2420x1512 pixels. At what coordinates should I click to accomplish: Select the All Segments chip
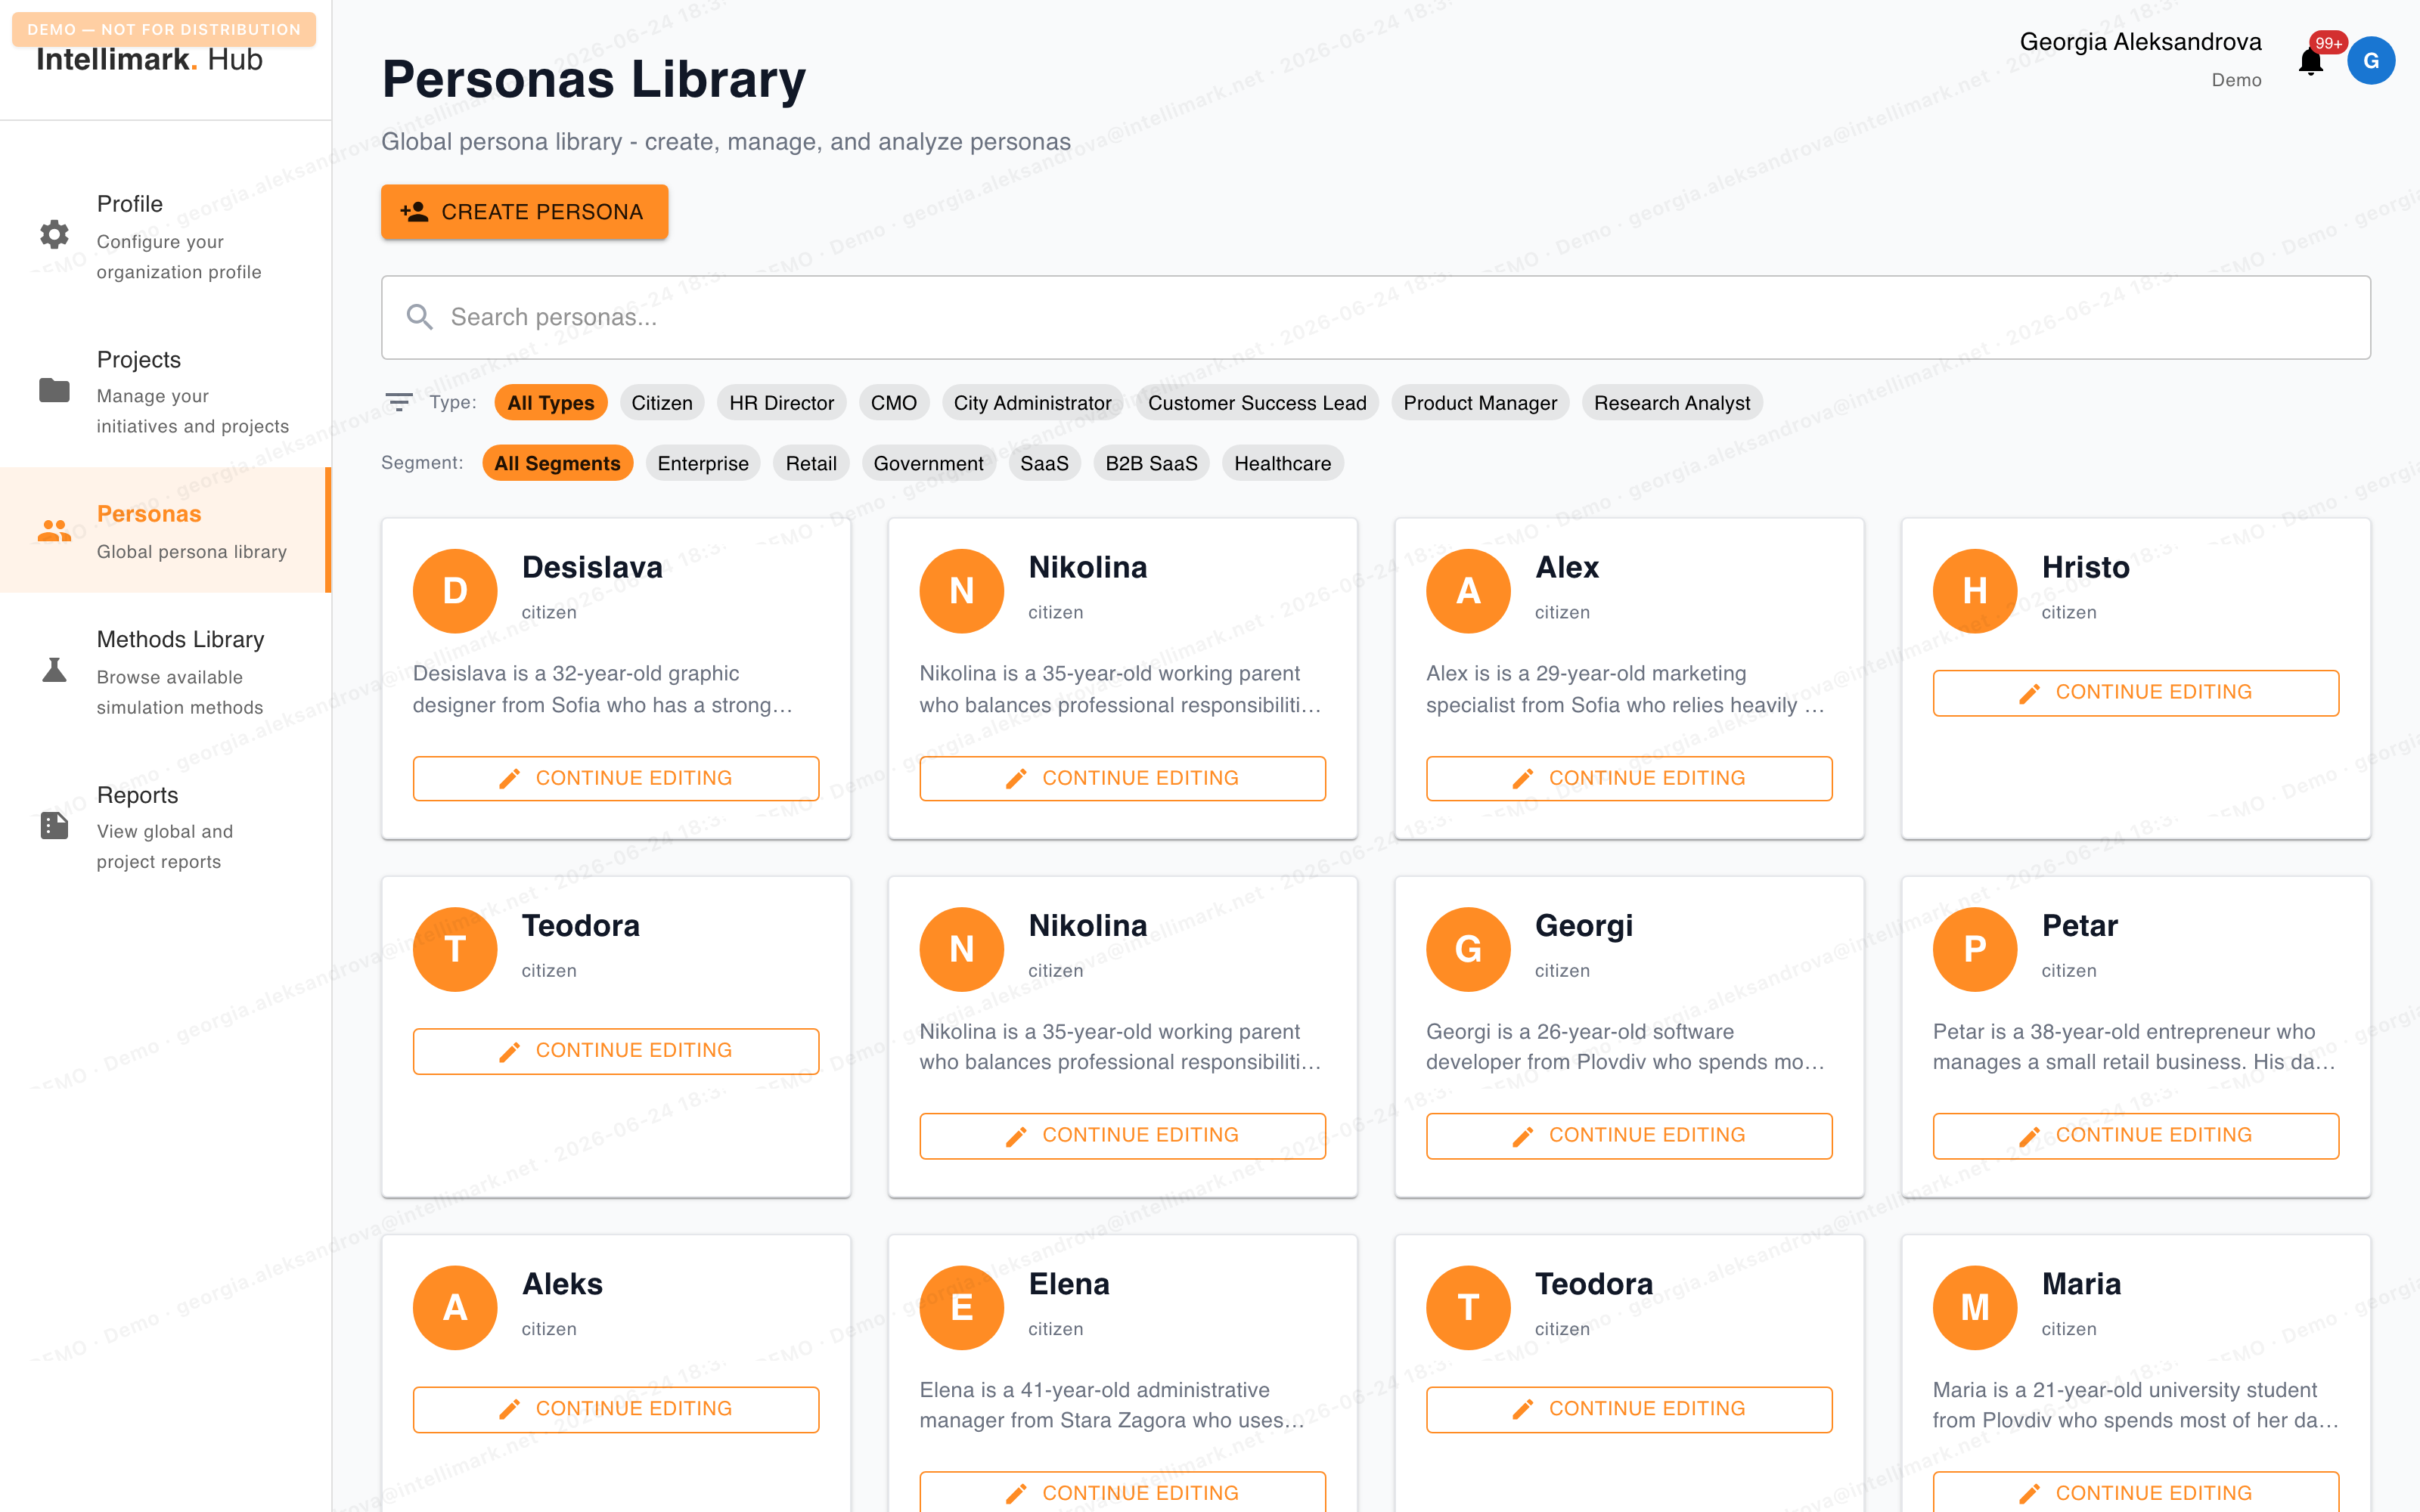coord(557,463)
